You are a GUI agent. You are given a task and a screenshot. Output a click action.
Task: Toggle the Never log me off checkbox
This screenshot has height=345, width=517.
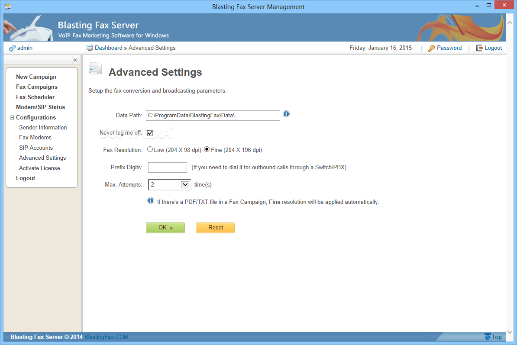tap(150, 133)
